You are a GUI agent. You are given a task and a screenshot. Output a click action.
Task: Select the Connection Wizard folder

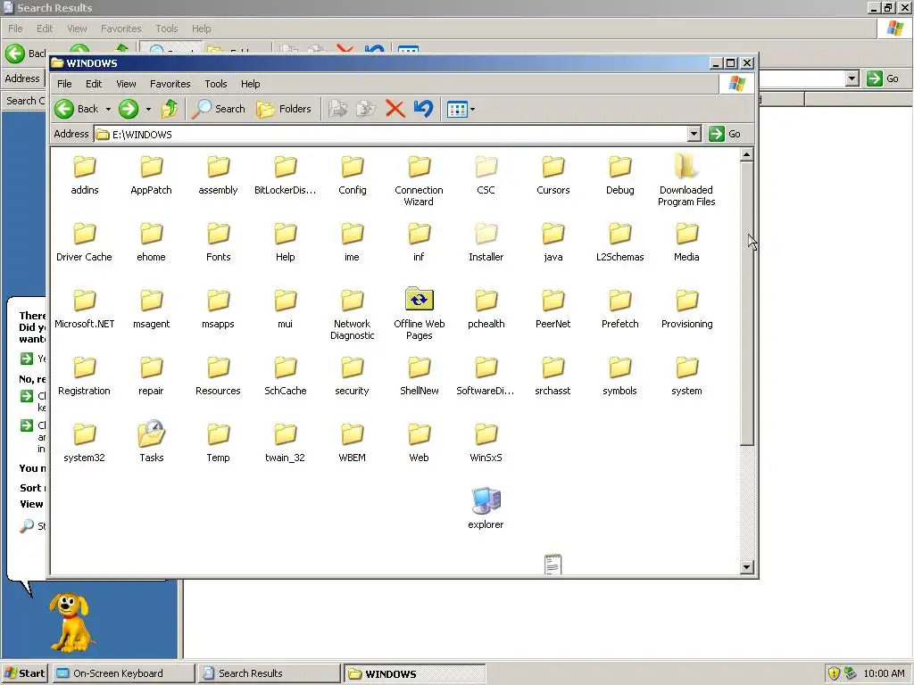click(420, 180)
